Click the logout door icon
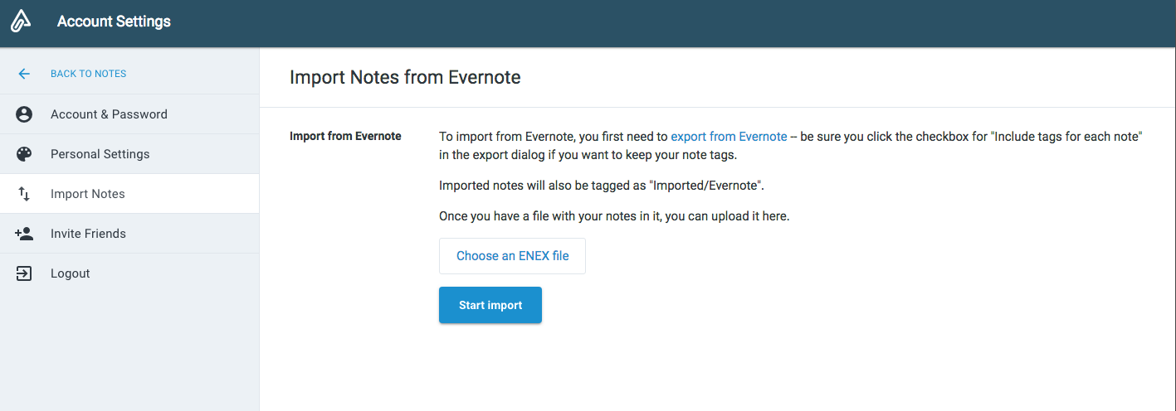The width and height of the screenshot is (1176, 411). [24, 273]
